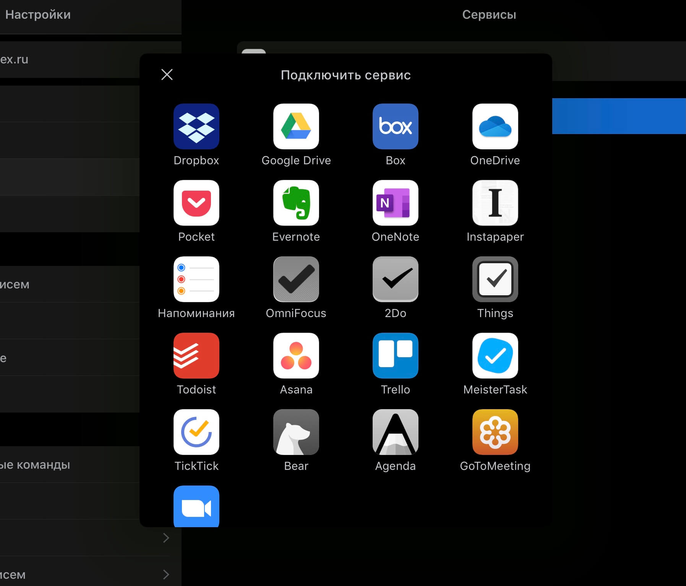Image resolution: width=686 pixels, height=586 pixels.
Task: Choose the MeisterTask icon
Action: click(495, 356)
